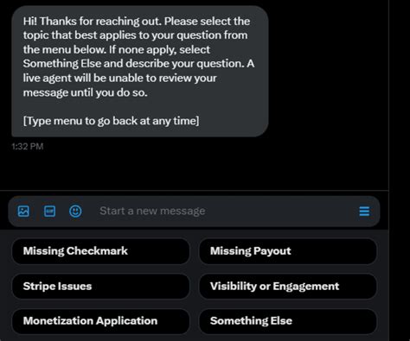The image size is (410, 341).
Task: Open the image attachment picker icon
Action: 23,212
